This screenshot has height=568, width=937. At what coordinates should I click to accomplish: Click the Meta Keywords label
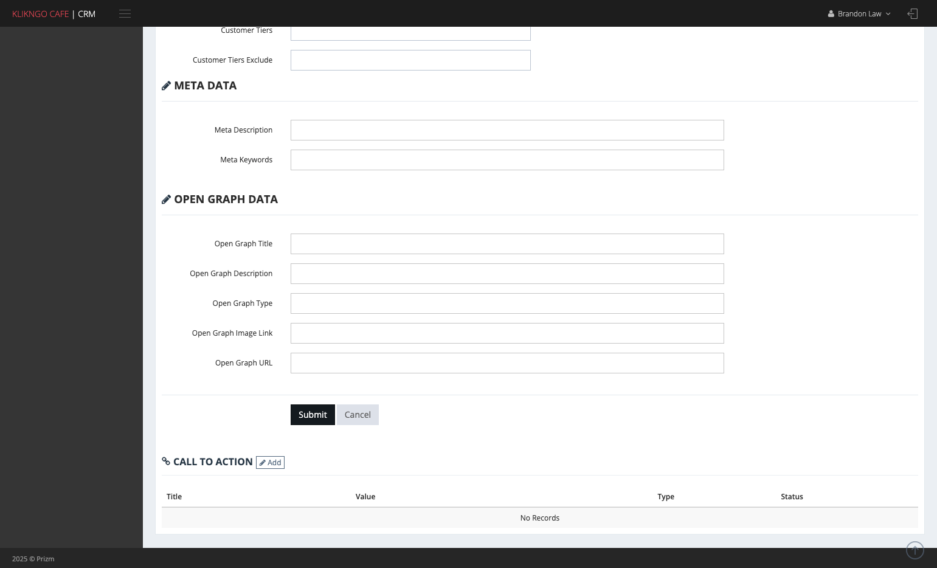(246, 160)
